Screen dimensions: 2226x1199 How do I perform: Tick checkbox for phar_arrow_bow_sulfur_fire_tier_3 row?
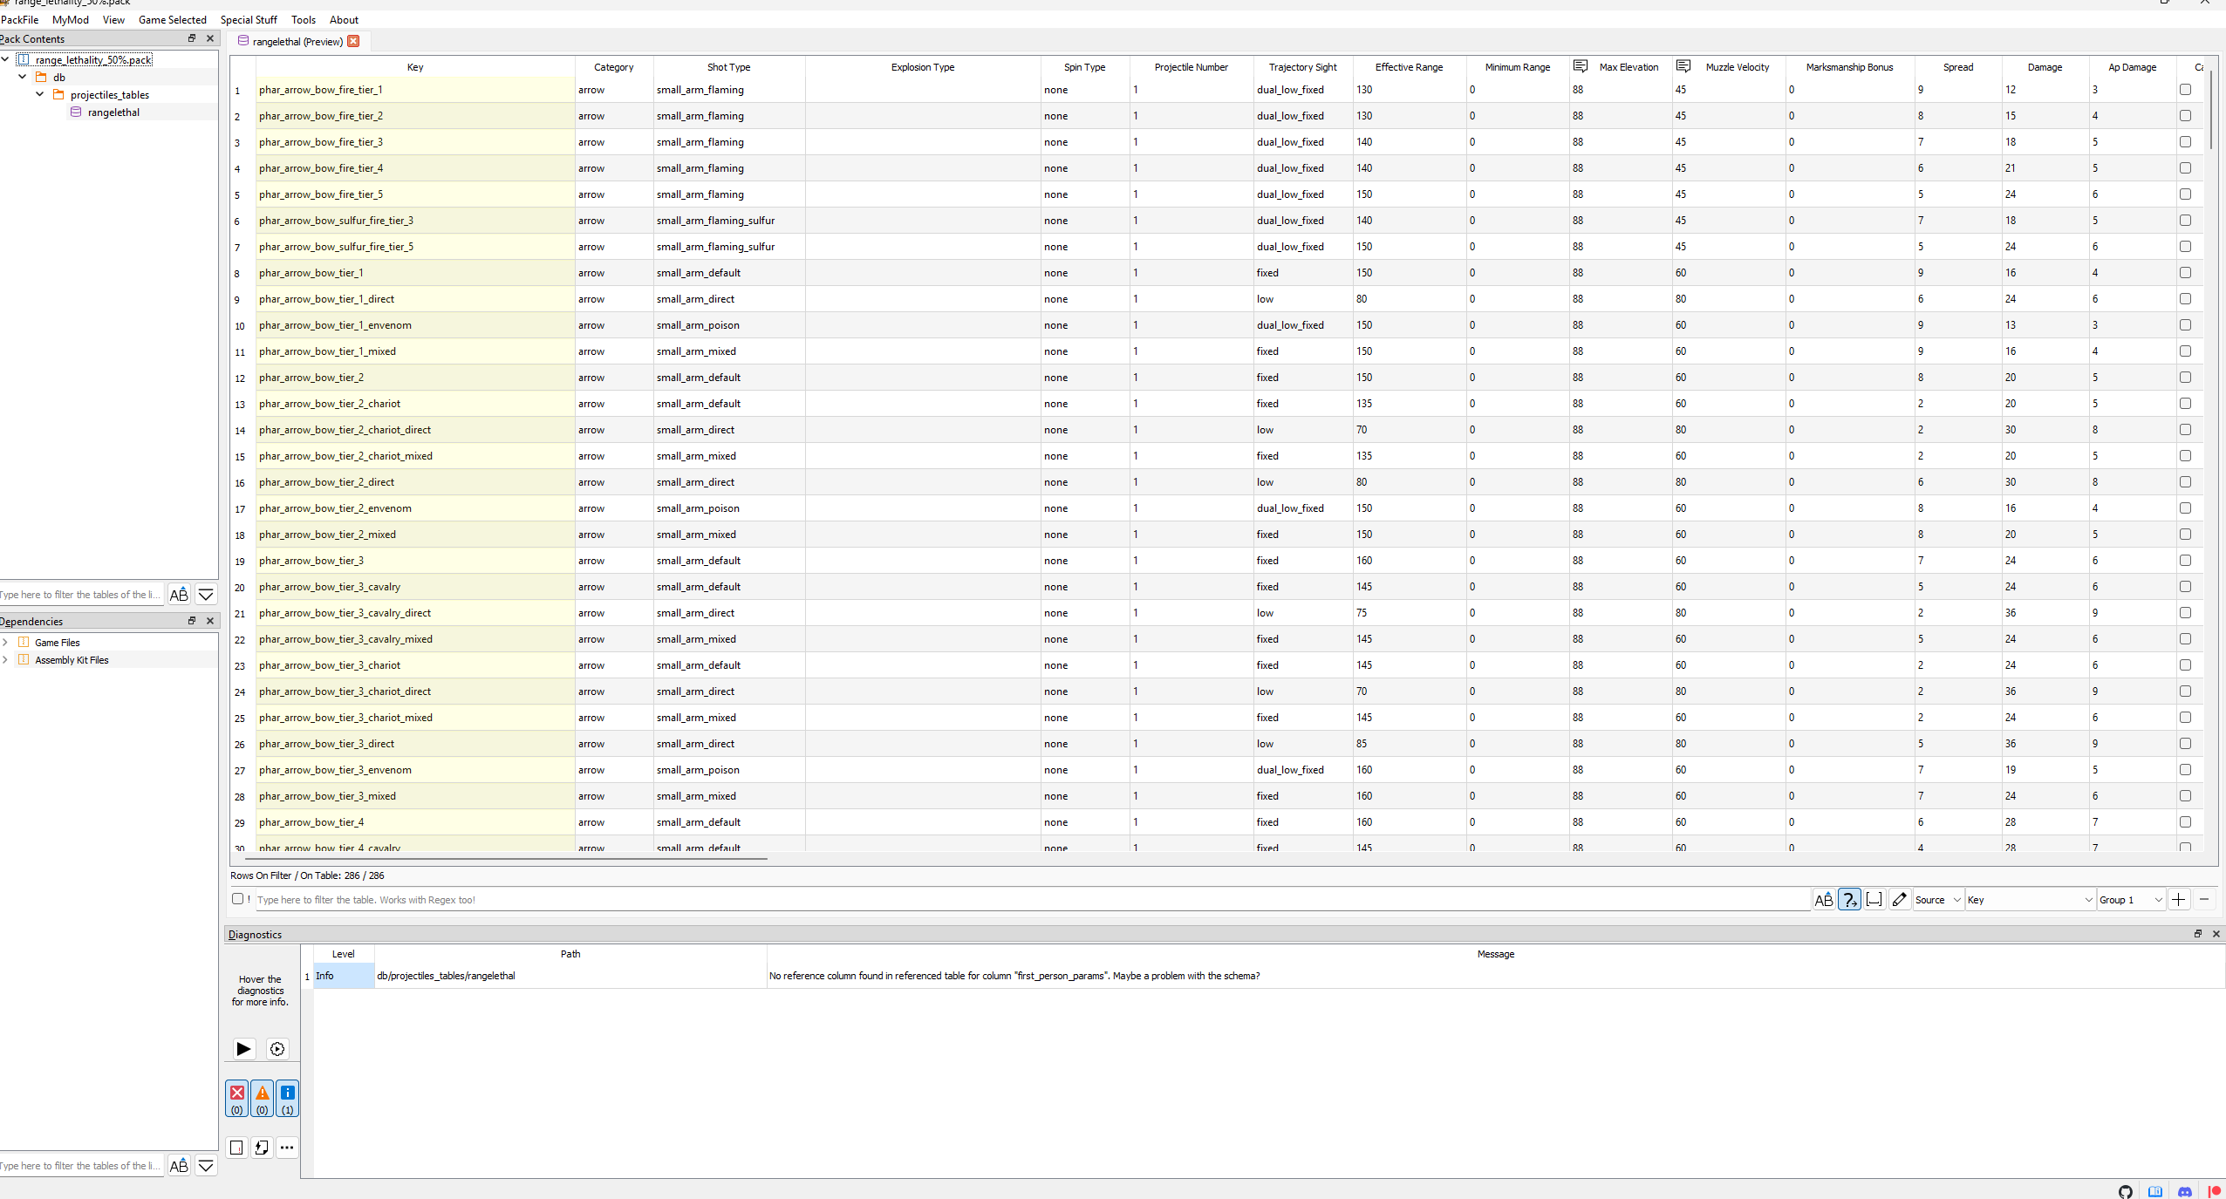pos(2185,220)
